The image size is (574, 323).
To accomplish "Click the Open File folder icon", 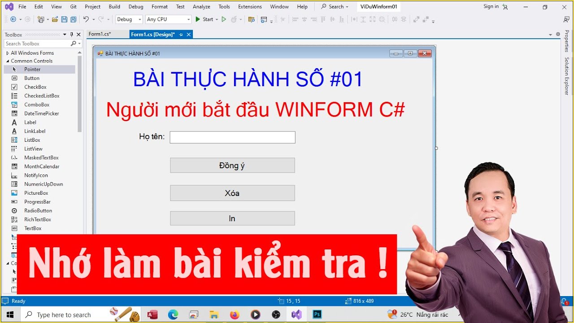I will point(55,19).
